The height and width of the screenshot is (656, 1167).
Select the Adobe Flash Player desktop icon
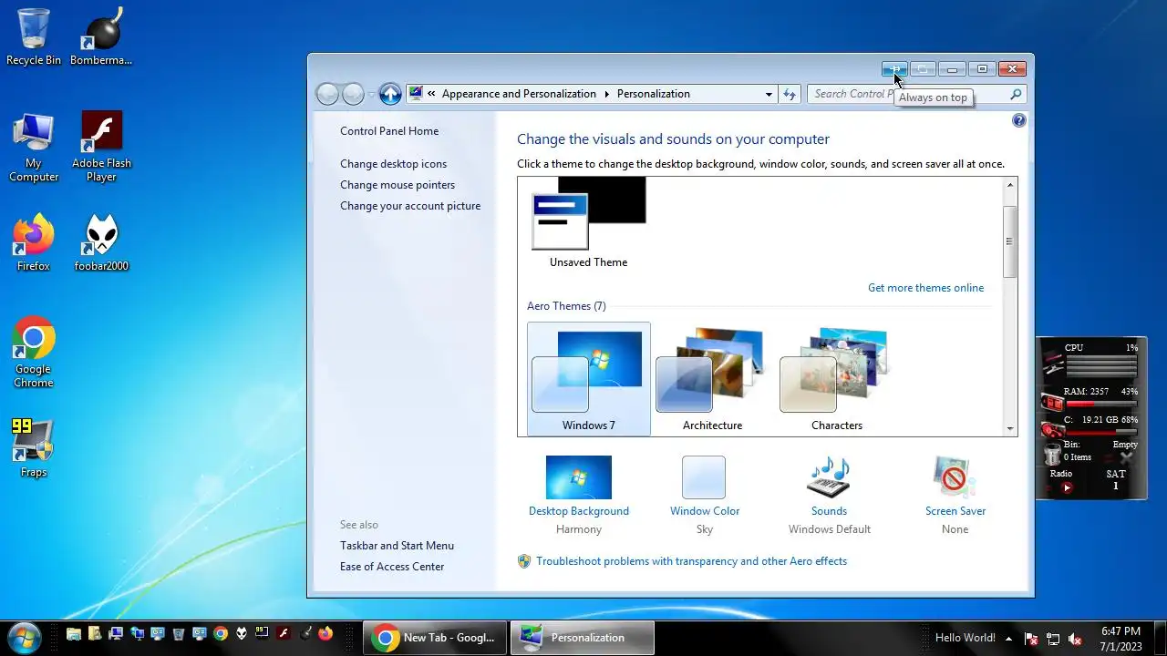101,148
